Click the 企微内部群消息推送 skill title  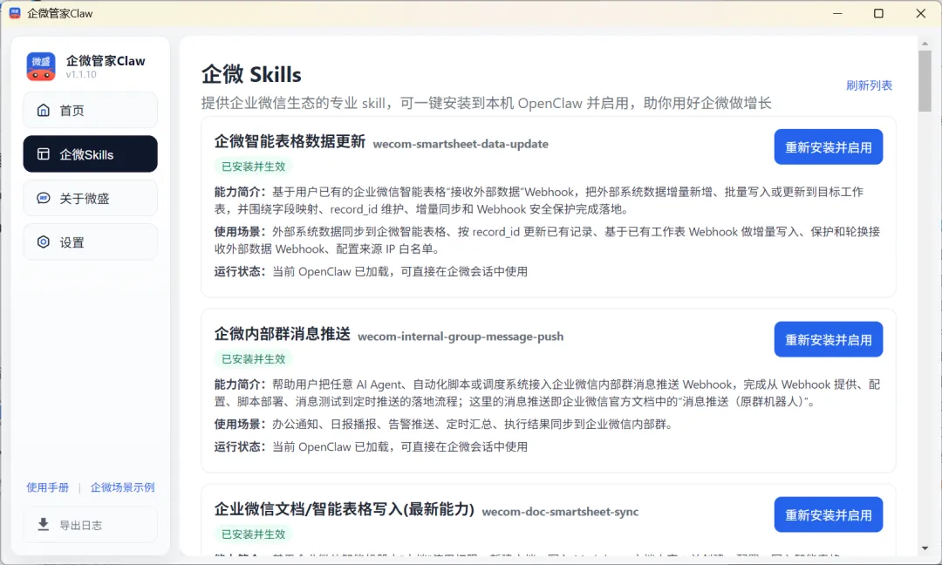click(x=283, y=334)
